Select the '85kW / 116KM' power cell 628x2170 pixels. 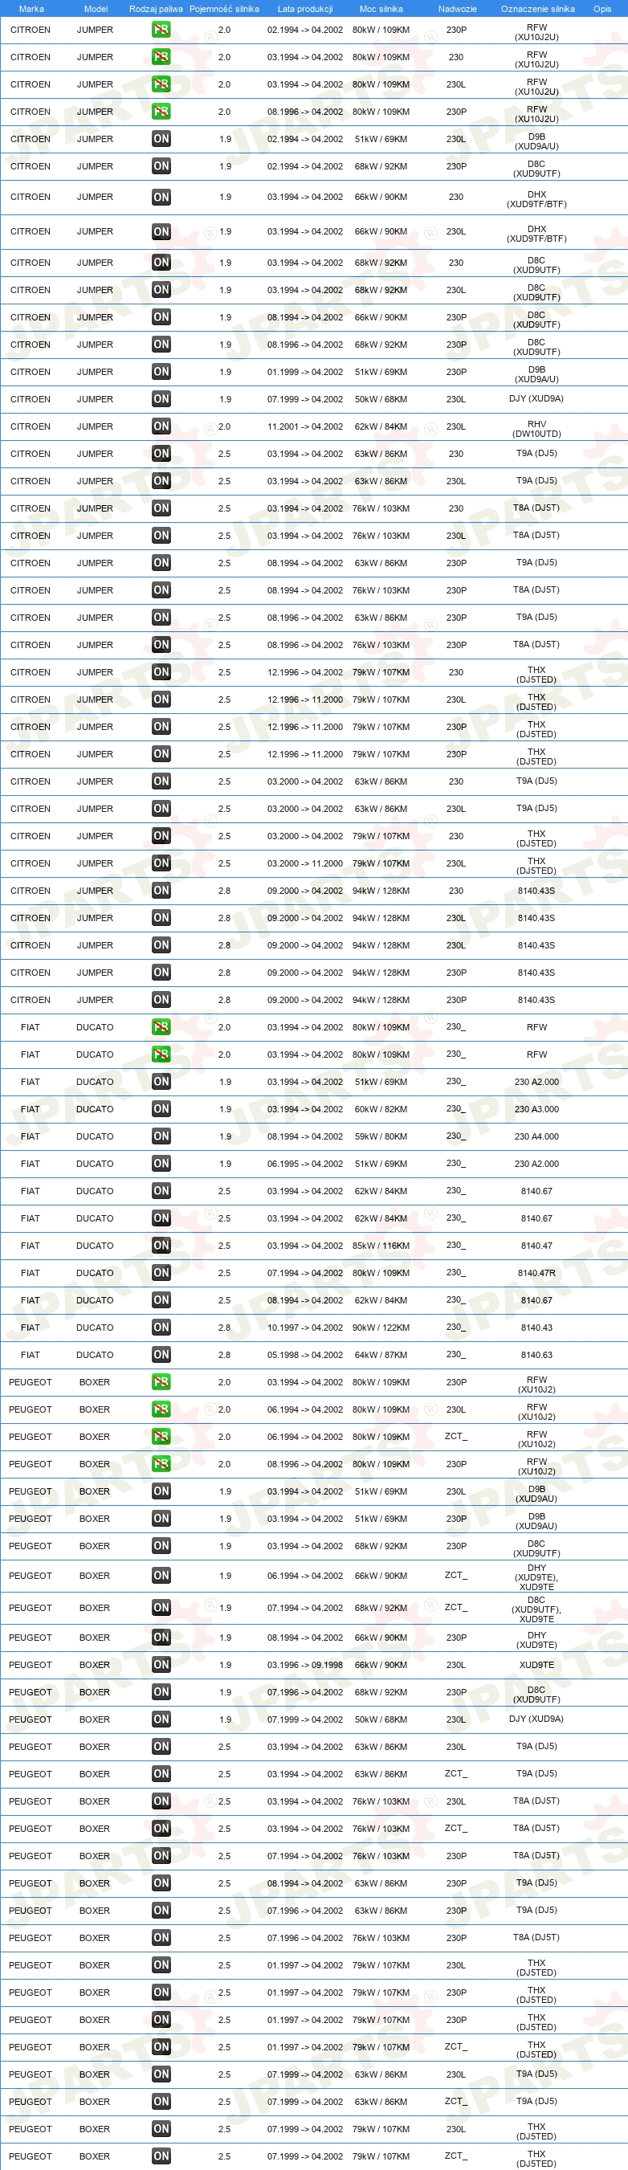click(381, 1246)
